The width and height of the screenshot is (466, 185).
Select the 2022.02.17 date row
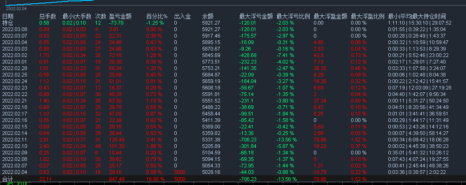14,114
